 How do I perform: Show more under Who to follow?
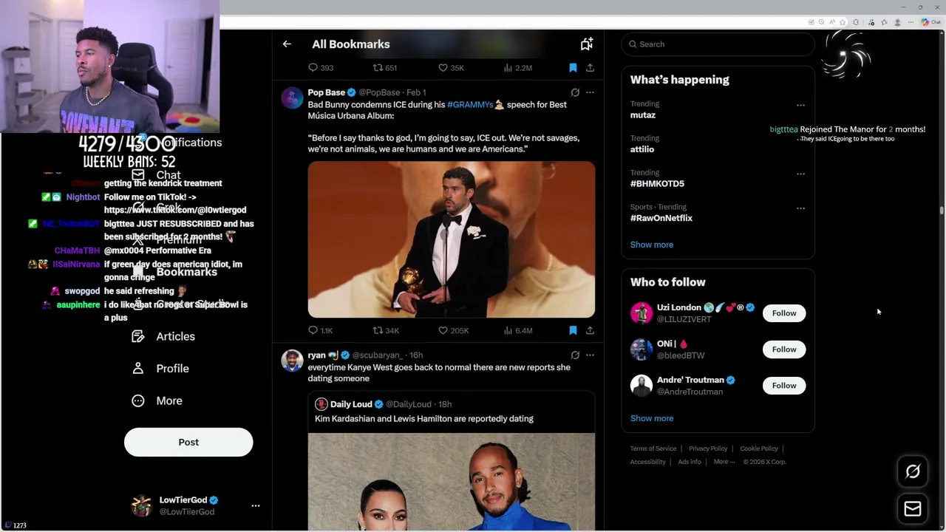tap(652, 418)
